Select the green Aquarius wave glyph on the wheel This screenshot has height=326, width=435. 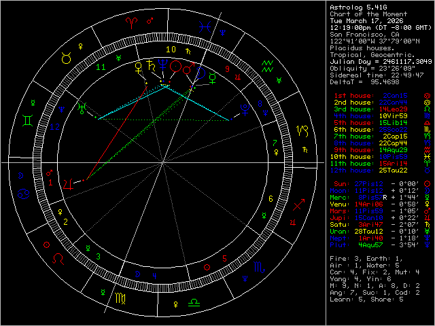pyautogui.click(x=267, y=67)
